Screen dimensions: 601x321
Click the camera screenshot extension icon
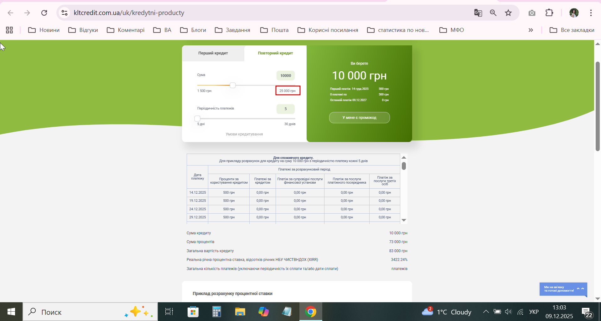tap(532, 13)
